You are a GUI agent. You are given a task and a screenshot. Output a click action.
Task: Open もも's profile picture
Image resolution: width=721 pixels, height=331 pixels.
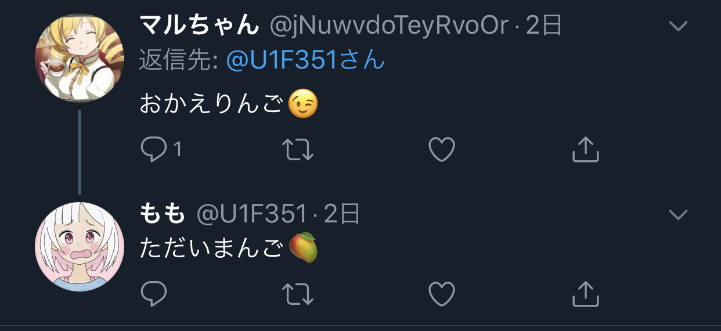click(80, 247)
